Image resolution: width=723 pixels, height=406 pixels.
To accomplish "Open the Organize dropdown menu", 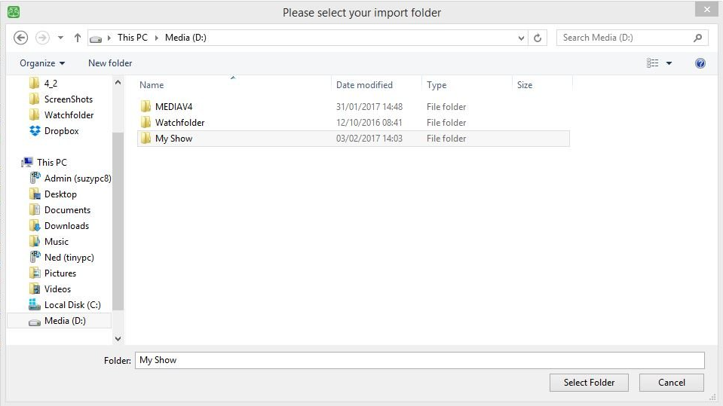I will [42, 63].
